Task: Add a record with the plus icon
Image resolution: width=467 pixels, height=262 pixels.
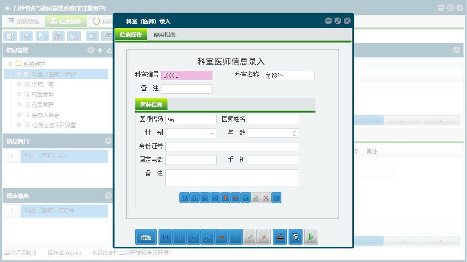Action: click(x=225, y=197)
